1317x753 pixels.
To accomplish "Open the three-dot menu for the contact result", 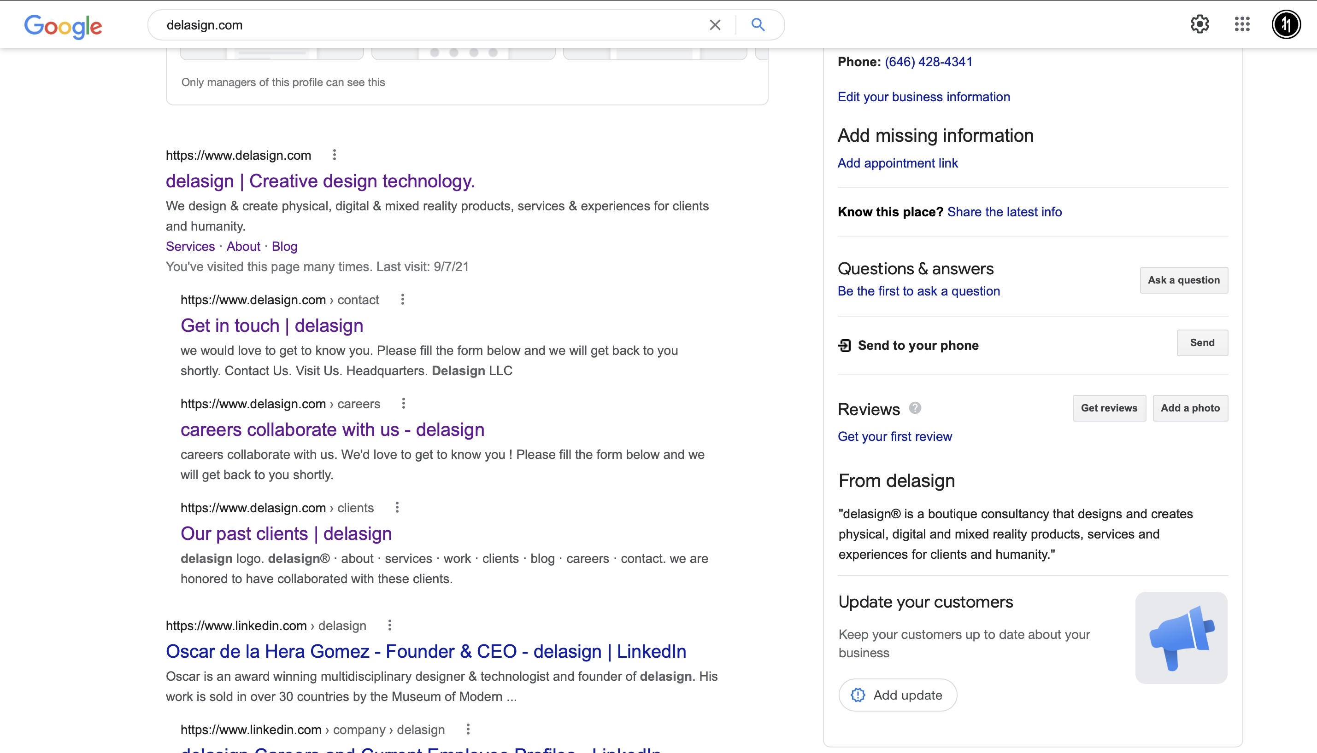I will pos(402,300).
